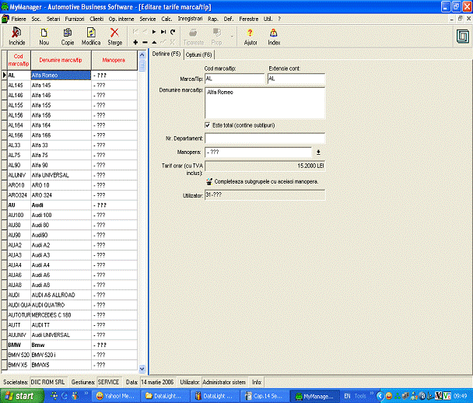
Task: Click the Extensie cont input field
Action: [x=295, y=79]
